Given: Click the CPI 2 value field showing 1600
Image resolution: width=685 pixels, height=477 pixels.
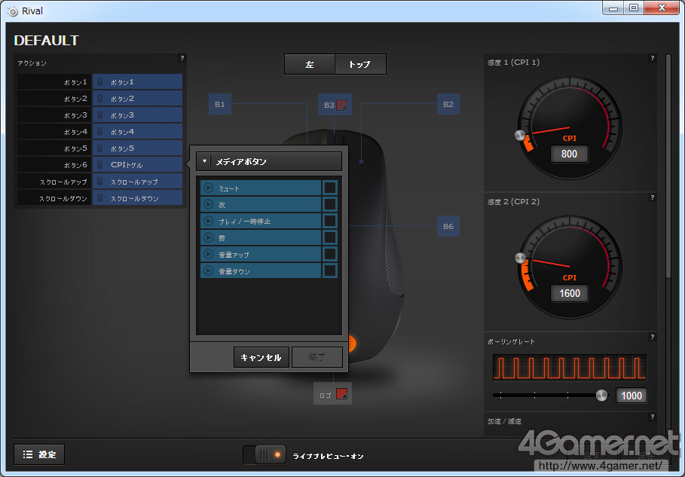Looking at the screenshot, I should point(569,293).
